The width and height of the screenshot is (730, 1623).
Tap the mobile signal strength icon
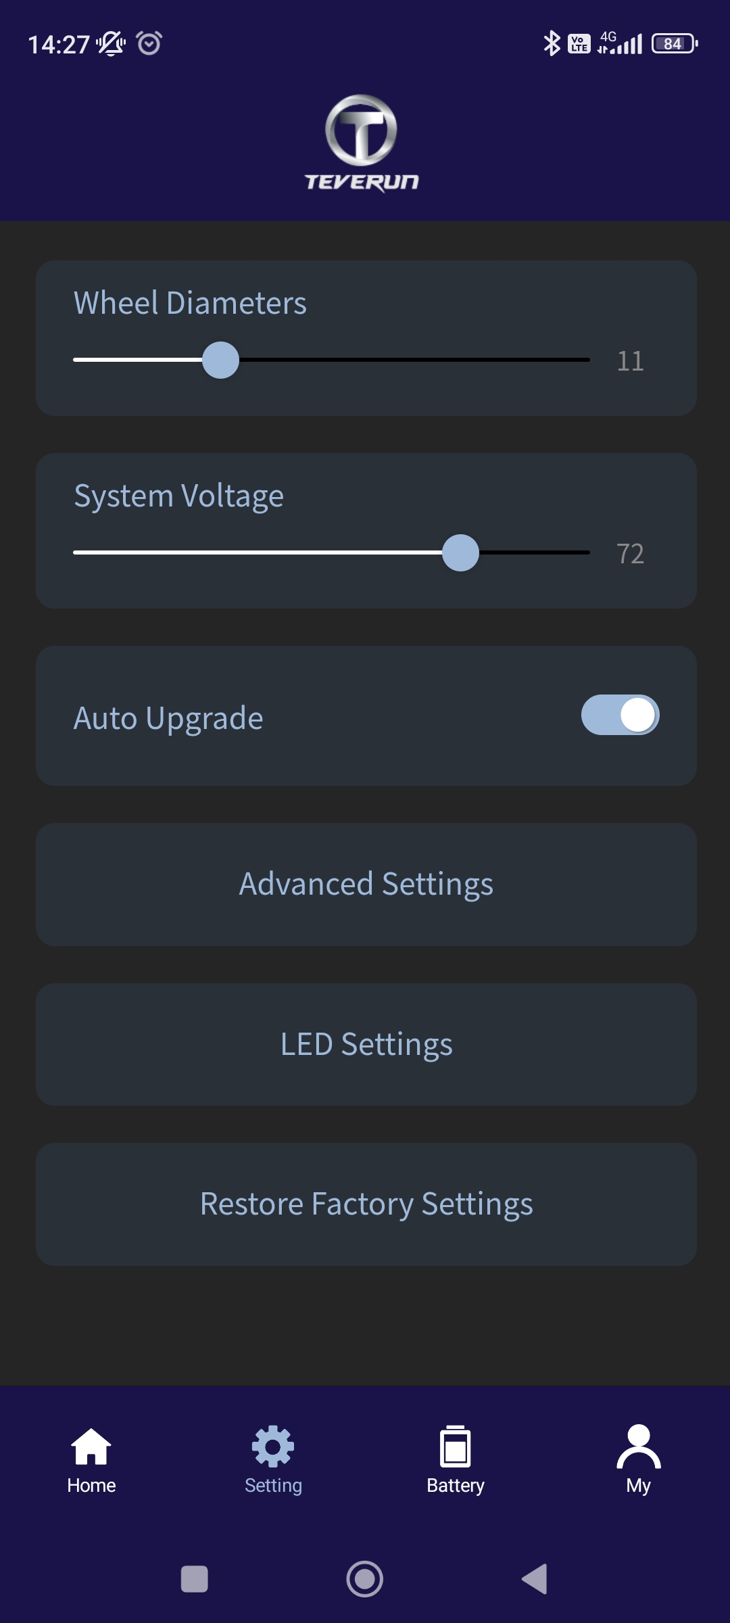coord(620,44)
